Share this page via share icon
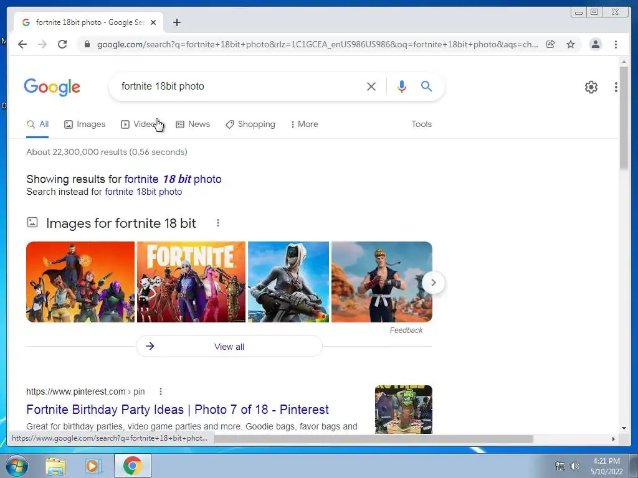 click(x=551, y=44)
